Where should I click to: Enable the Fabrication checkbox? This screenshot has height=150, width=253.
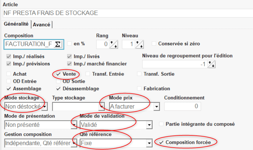[139, 88]
